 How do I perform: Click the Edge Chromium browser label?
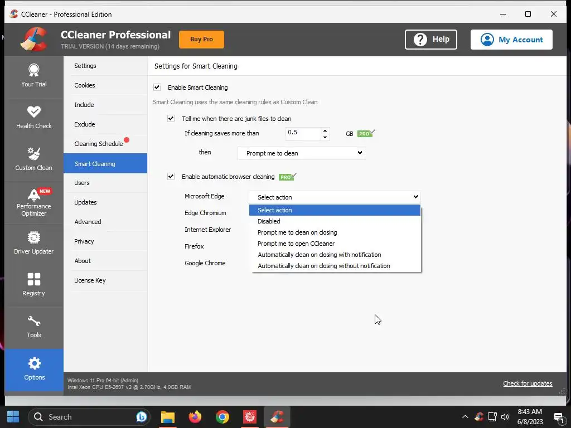[x=205, y=213]
